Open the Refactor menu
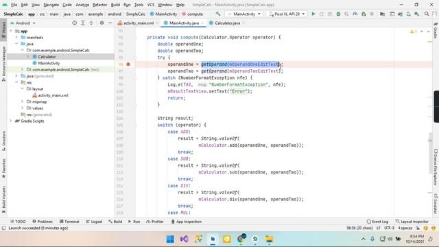Image resolution: width=439 pixels, height=247 pixels. click(100, 5)
